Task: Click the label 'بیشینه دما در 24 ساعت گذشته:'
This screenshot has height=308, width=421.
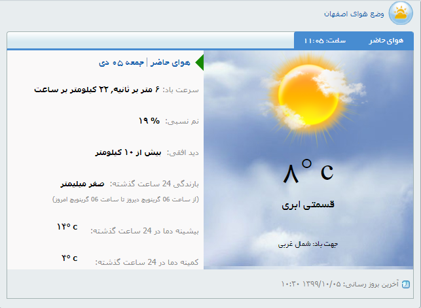Action: coord(145,231)
